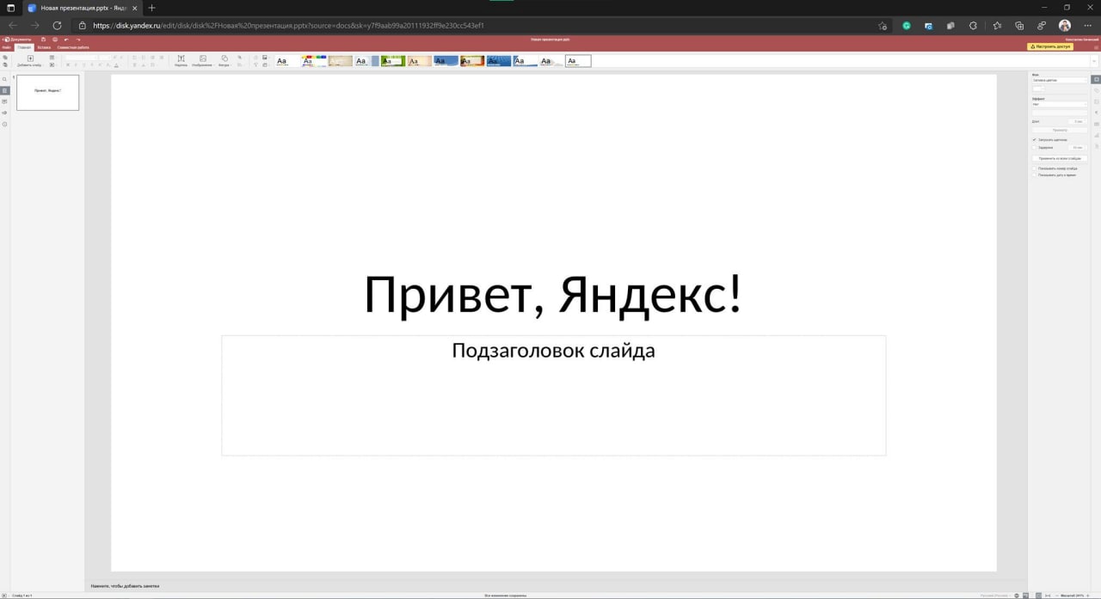1101x599 pixels.
Task: Expand the themes gallery dropdown arrow
Action: (1095, 61)
